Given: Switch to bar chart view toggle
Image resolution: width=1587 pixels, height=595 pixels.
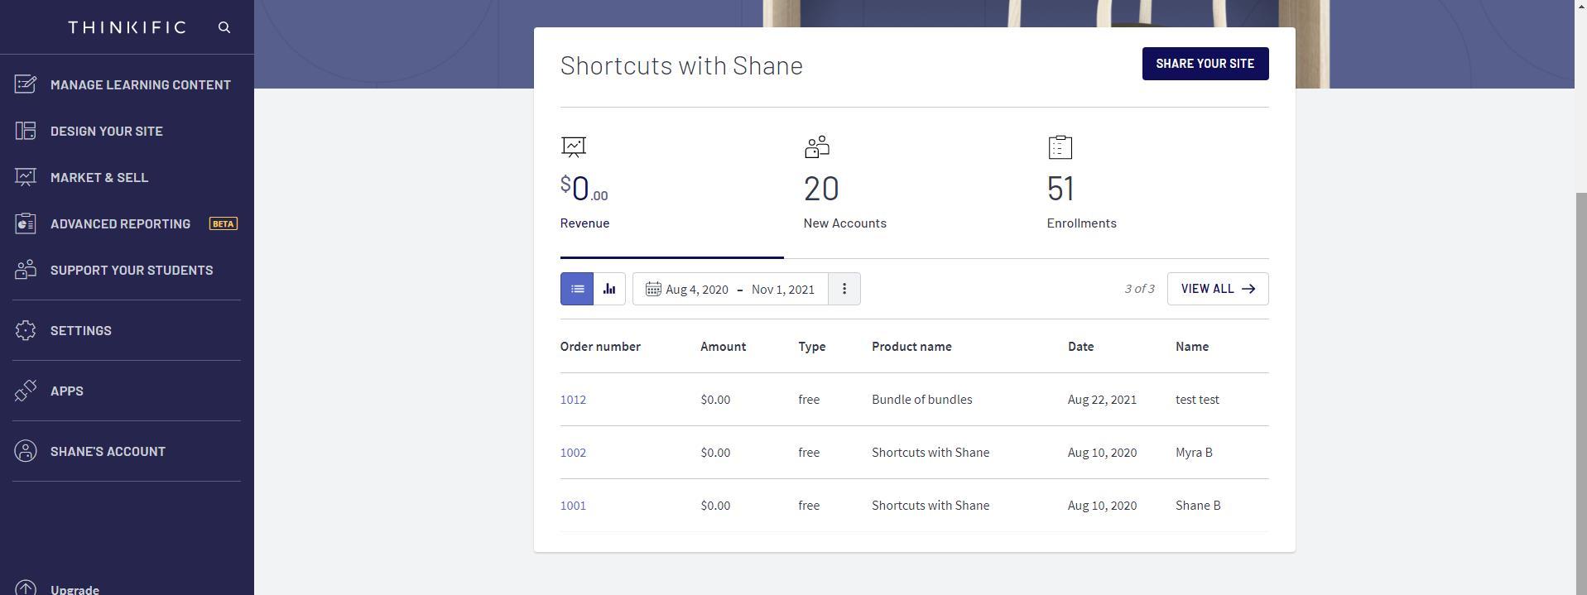Looking at the screenshot, I should pos(609,289).
